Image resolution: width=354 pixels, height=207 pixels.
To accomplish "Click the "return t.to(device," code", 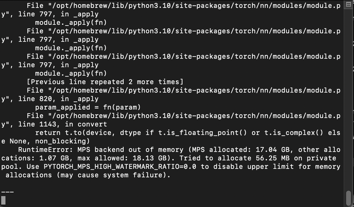I will tap(73, 133).
